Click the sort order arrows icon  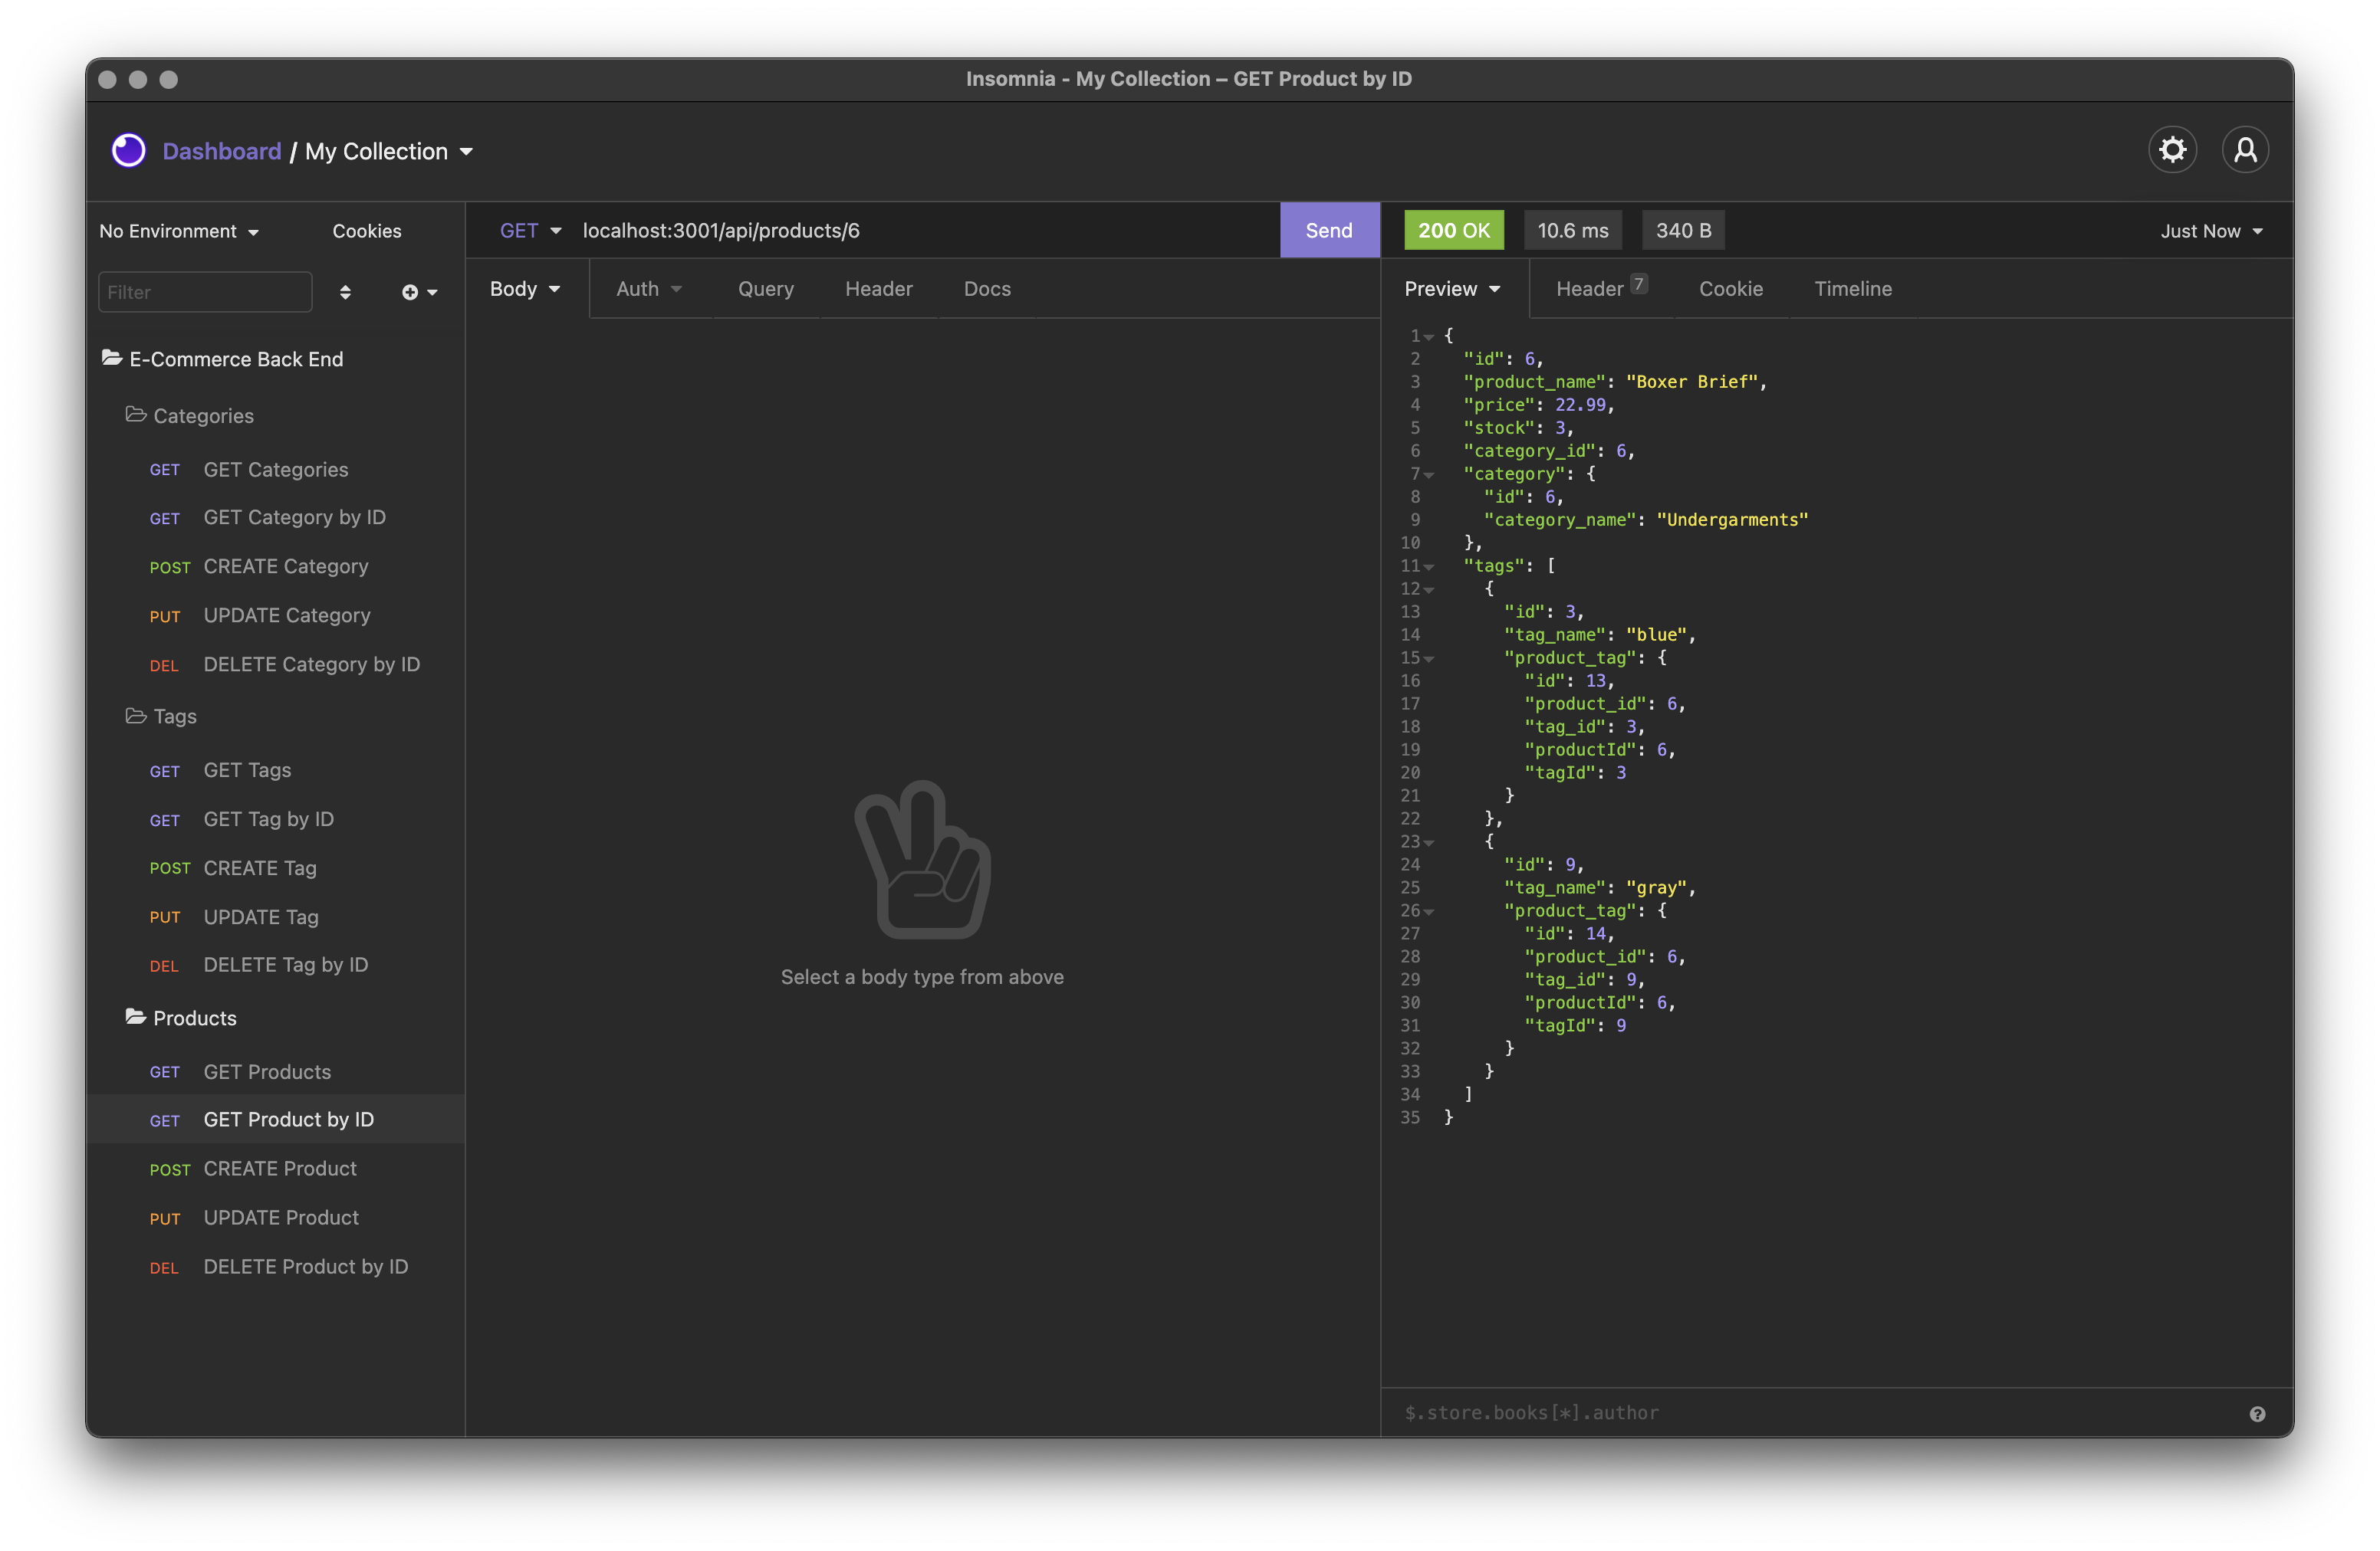tap(345, 292)
